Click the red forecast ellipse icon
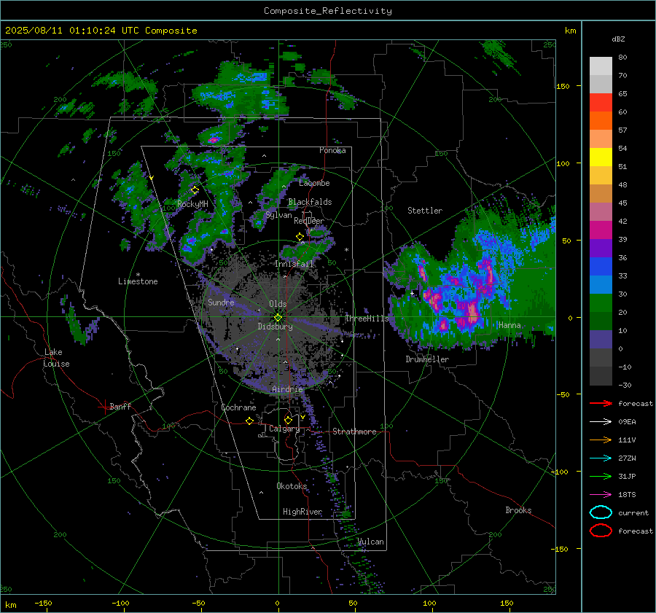The height and width of the screenshot is (613, 656). [x=601, y=531]
